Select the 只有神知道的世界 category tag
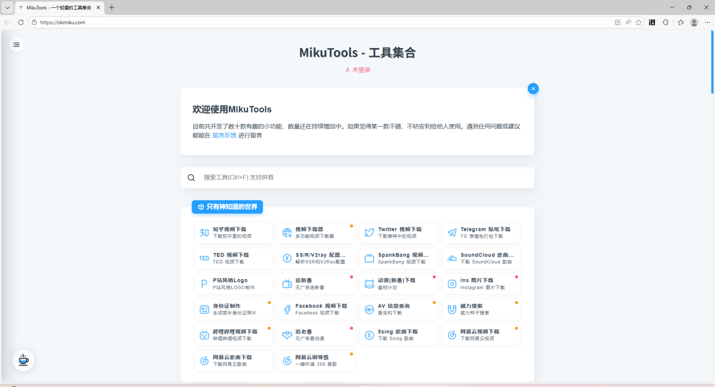The height and width of the screenshot is (387, 715). tap(227, 207)
